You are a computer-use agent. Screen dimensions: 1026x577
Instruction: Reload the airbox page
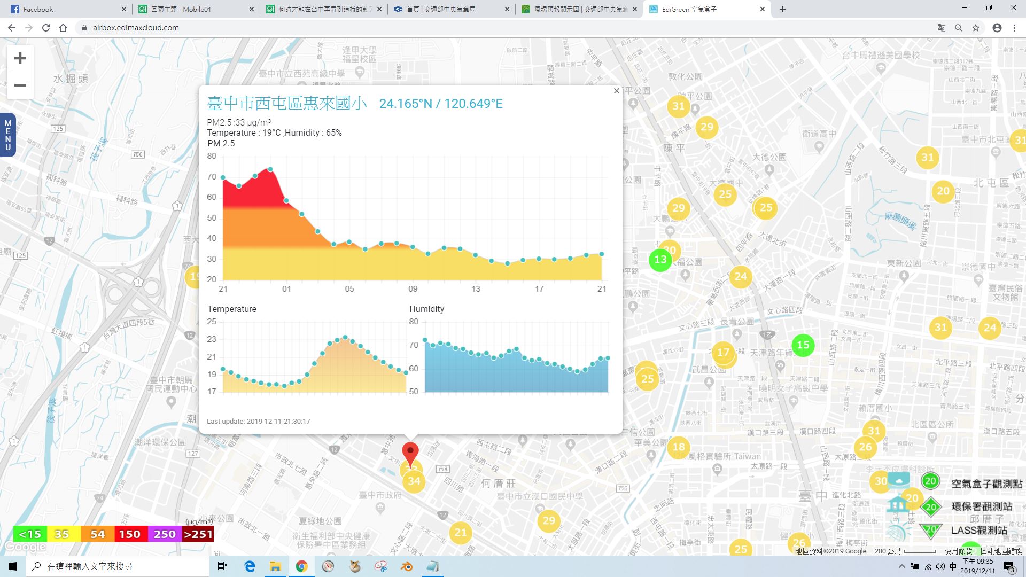pos(46,28)
